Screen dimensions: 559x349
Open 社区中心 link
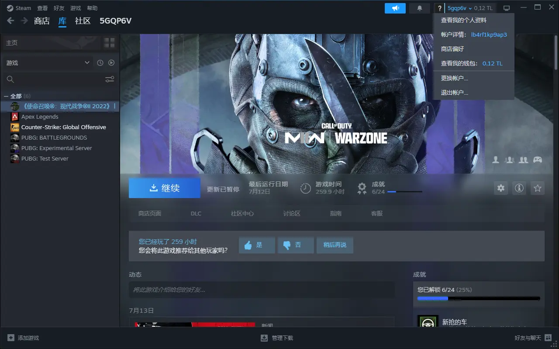click(242, 213)
